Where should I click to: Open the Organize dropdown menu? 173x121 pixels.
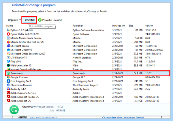coord(14,20)
